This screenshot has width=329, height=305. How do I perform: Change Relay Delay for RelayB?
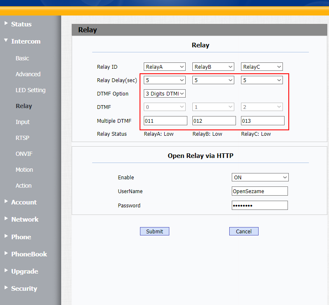pos(213,80)
